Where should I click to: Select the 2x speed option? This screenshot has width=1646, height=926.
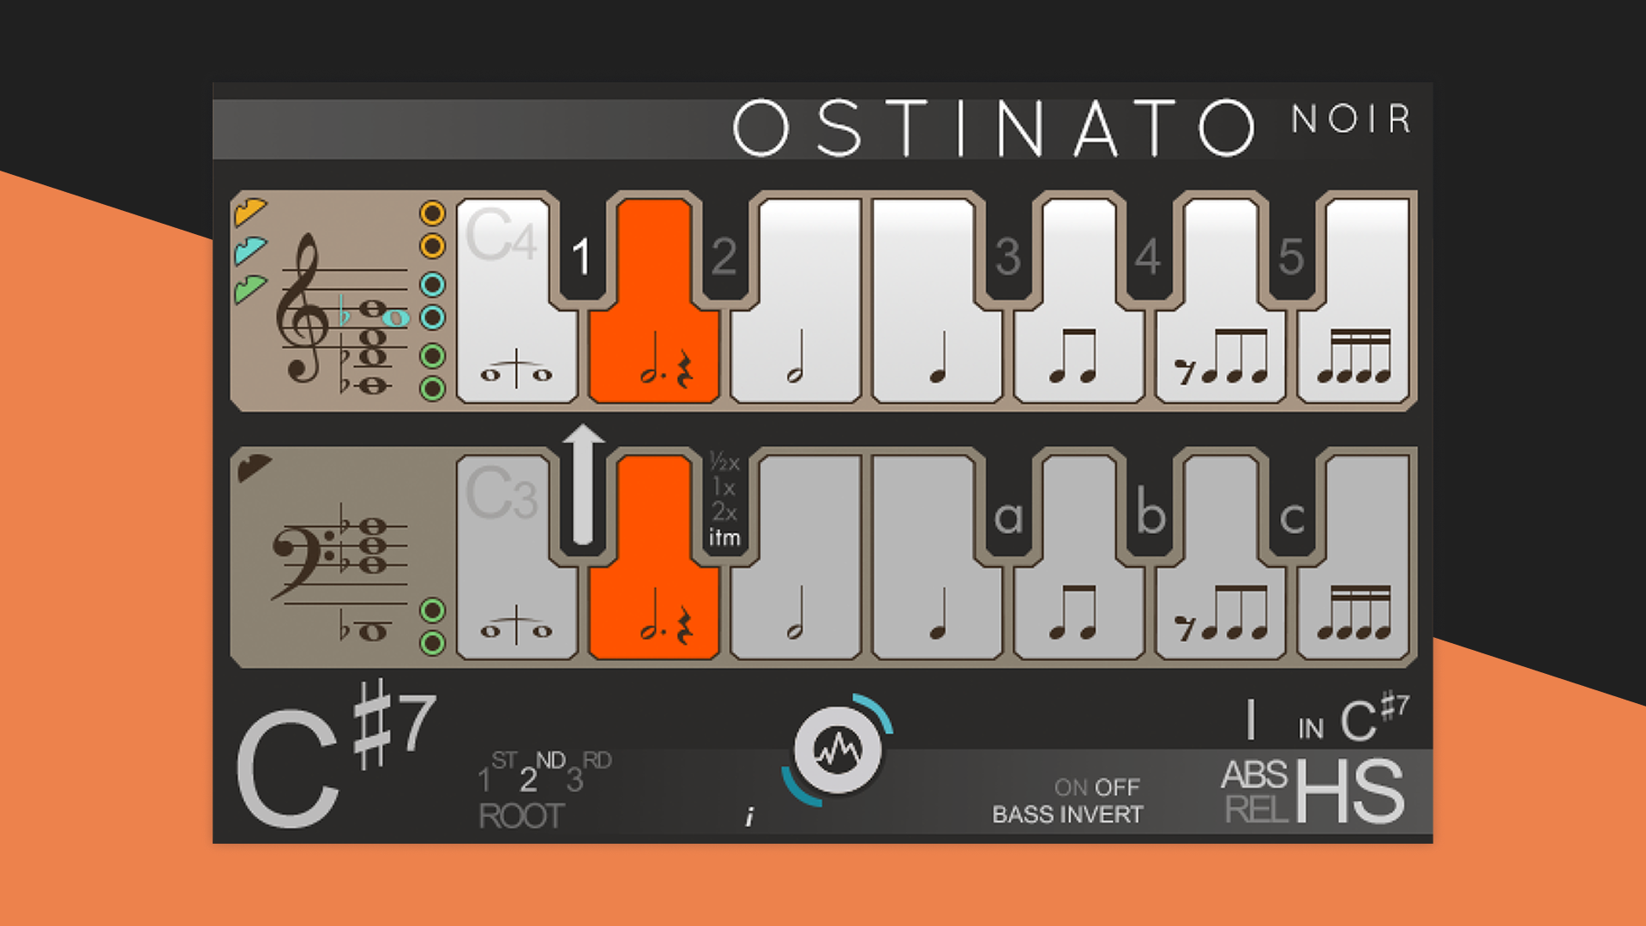point(724,513)
